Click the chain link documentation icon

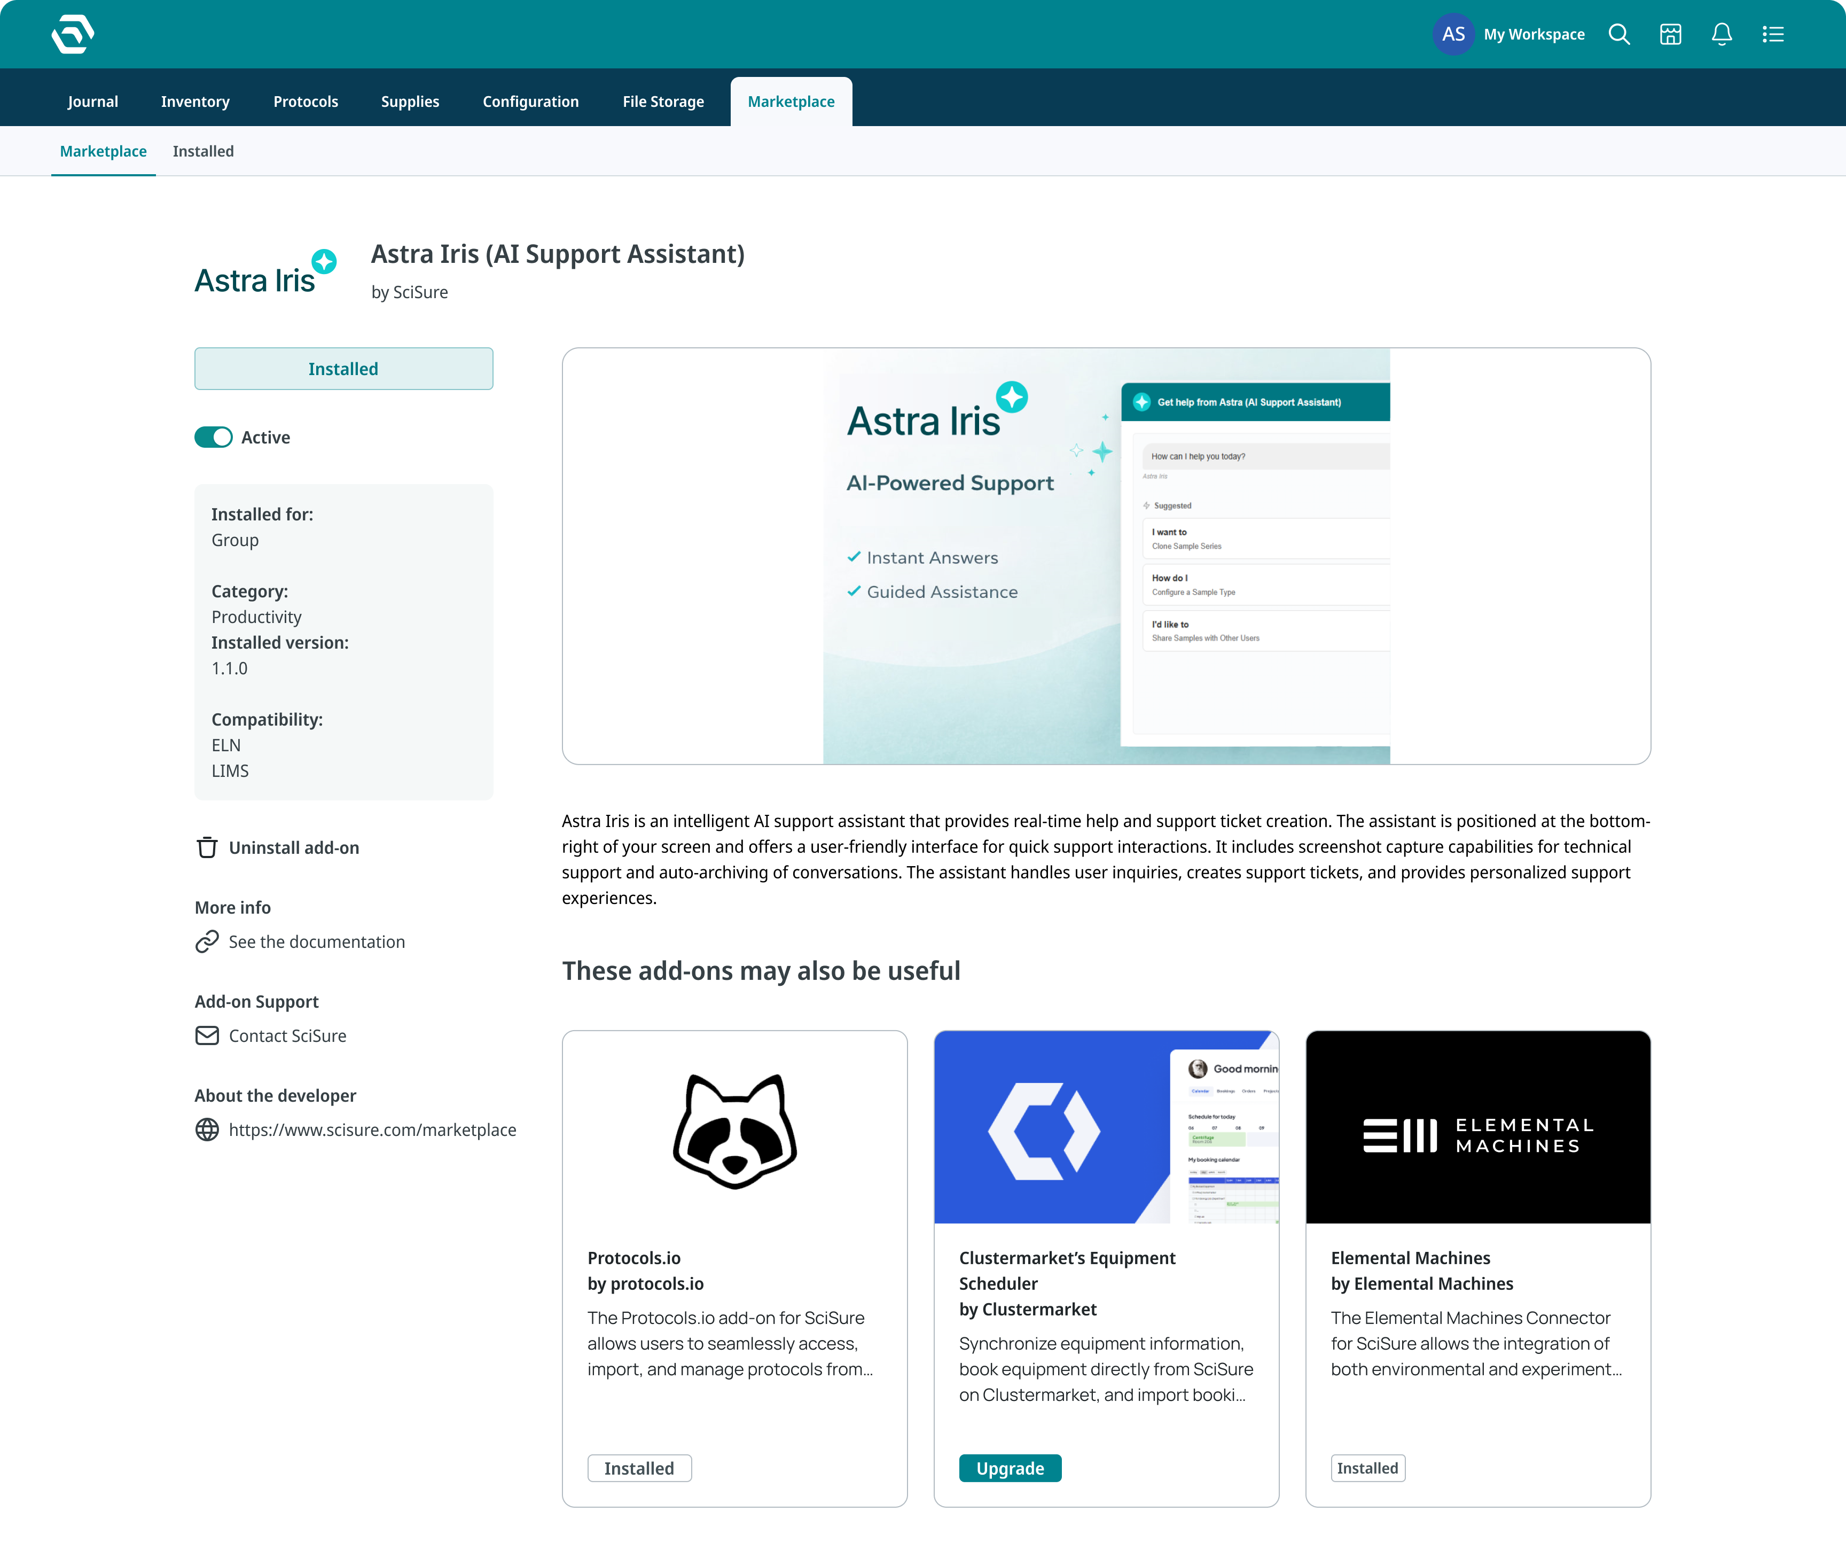tap(207, 941)
